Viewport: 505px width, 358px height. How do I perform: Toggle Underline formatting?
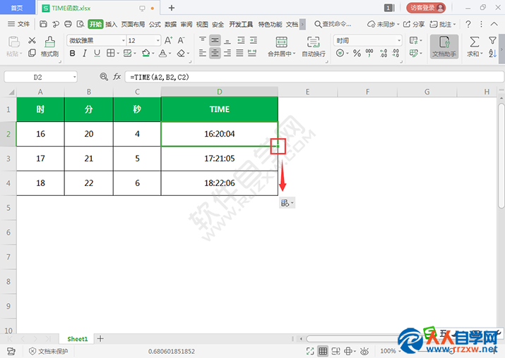click(x=97, y=53)
